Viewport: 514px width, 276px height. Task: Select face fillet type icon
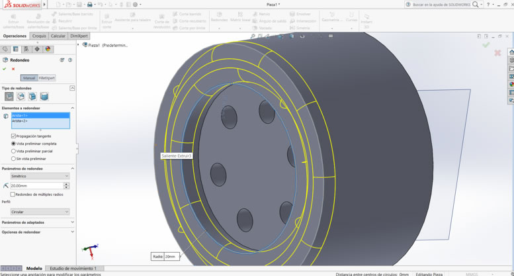coord(32,97)
